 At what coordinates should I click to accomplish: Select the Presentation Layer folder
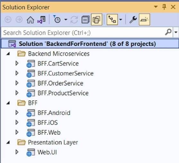(53, 143)
